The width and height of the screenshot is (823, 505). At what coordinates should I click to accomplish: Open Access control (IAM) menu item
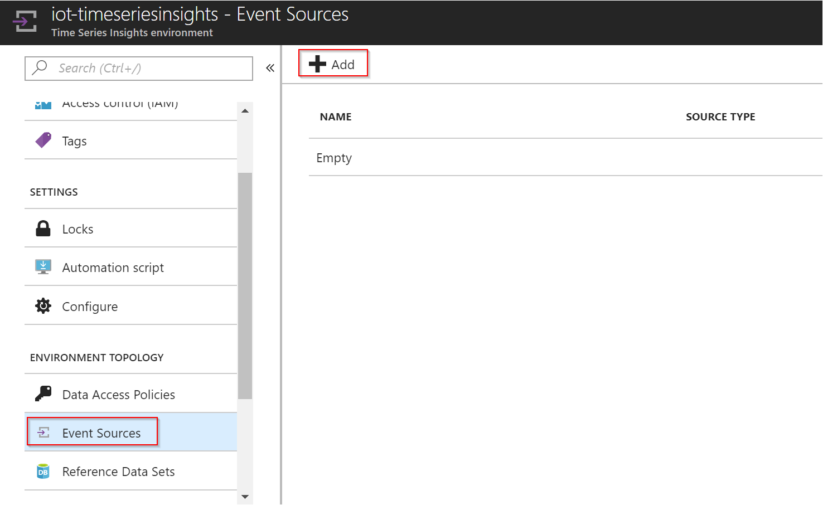[x=131, y=106]
